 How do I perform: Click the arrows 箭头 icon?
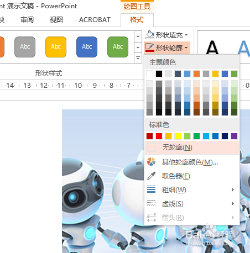152,217
